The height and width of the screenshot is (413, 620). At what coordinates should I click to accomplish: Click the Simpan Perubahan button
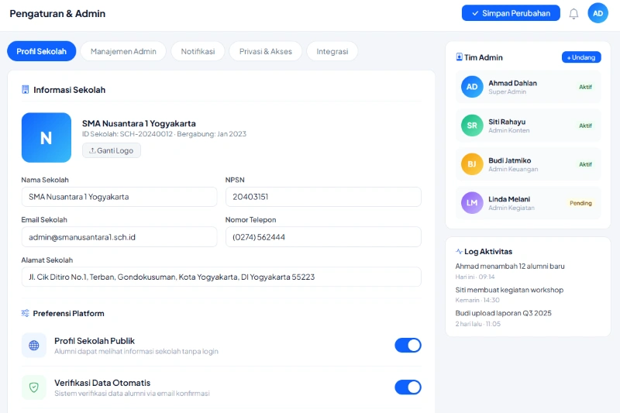[x=511, y=13]
